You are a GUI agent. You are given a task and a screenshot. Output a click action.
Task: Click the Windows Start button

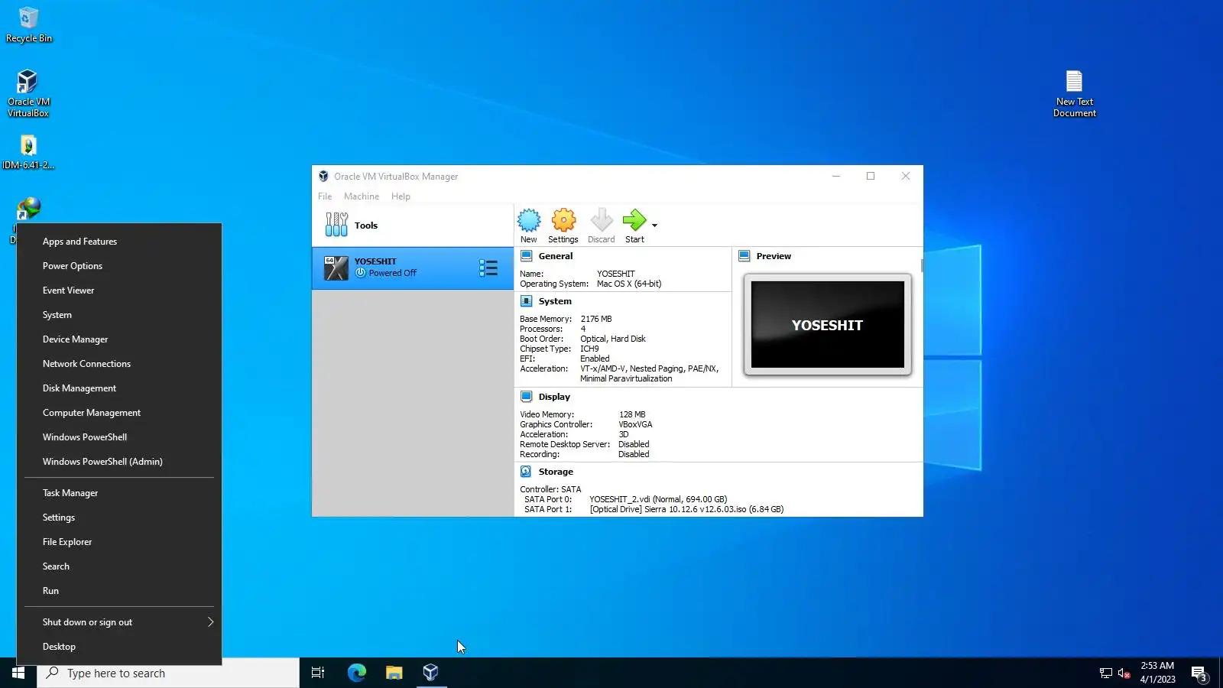pyautogui.click(x=18, y=673)
